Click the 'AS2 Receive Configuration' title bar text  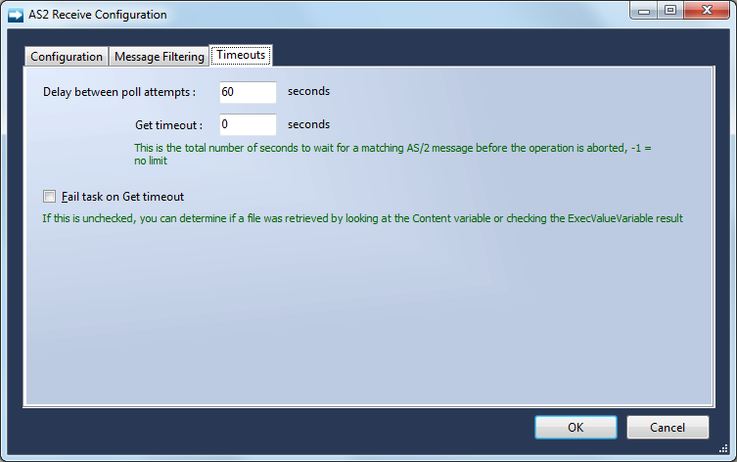point(98,15)
